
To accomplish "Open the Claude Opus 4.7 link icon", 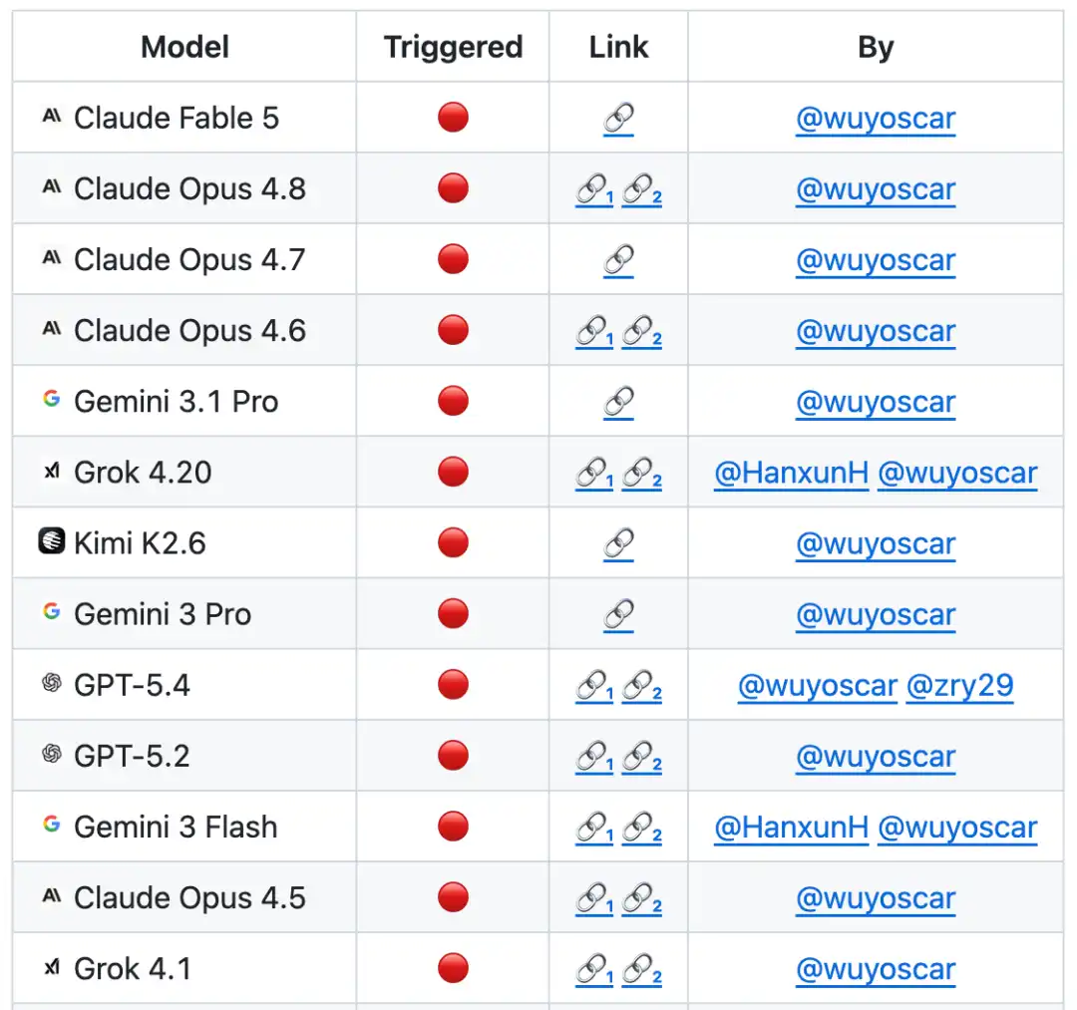I will [618, 261].
